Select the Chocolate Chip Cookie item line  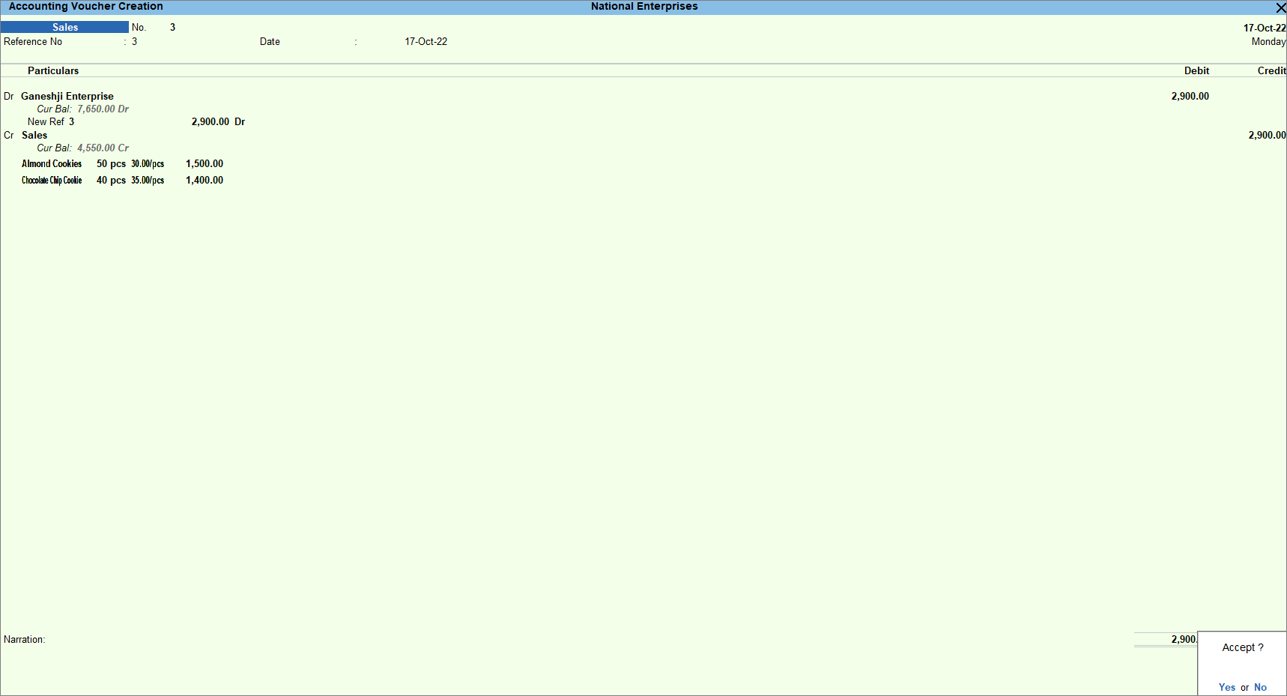pos(52,180)
